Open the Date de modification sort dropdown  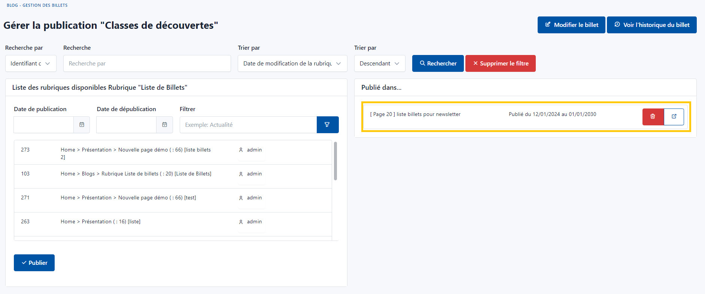click(x=292, y=64)
